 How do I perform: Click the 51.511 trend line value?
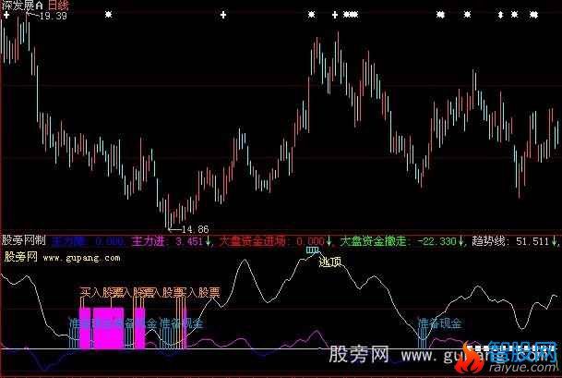point(532,241)
